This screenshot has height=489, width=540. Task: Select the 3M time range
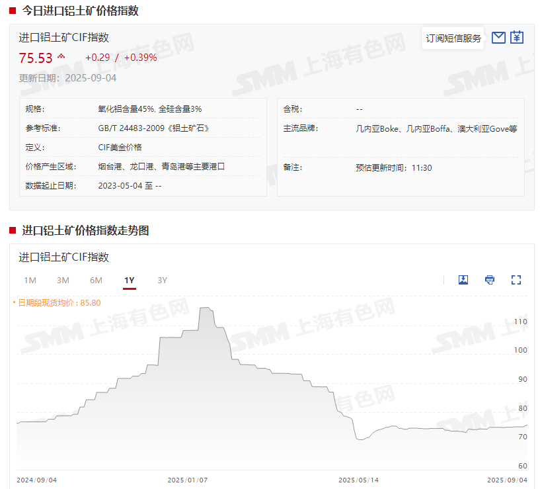(63, 281)
